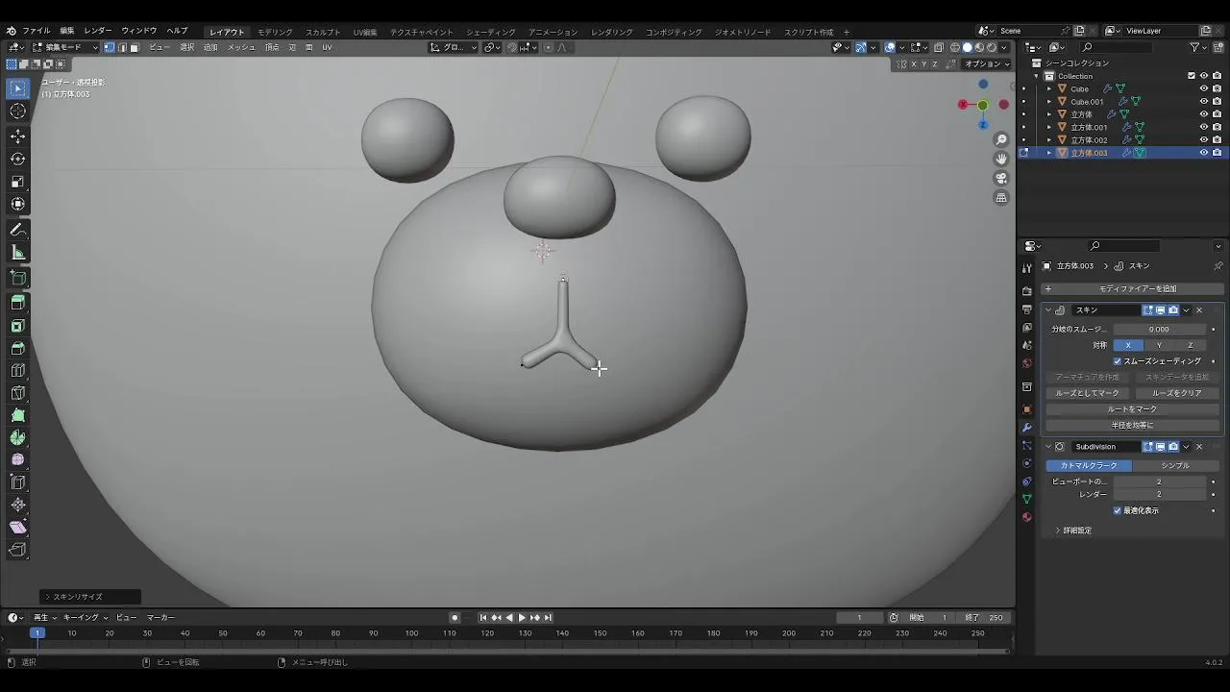
Task: Enable edge select mode
Action: coord(122,47)
